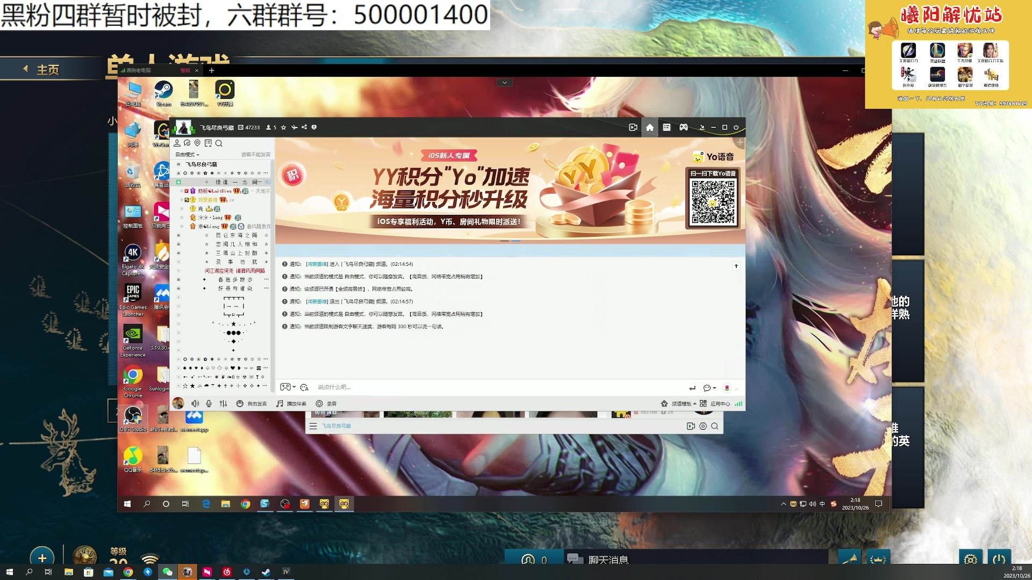
Task: Open the home page in the YY title bar
Action: click(x=649, y=127)
